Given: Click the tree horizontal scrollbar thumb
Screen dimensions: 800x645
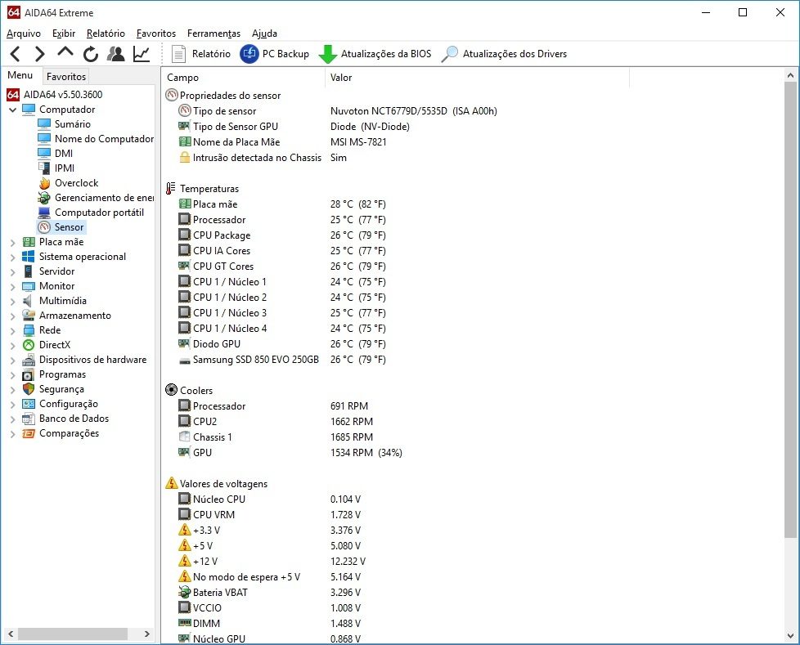Looking at the screenshot, I should tap(73, 634).
